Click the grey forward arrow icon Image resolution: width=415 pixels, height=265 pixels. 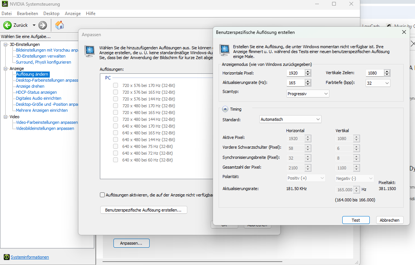click(43, 25)
